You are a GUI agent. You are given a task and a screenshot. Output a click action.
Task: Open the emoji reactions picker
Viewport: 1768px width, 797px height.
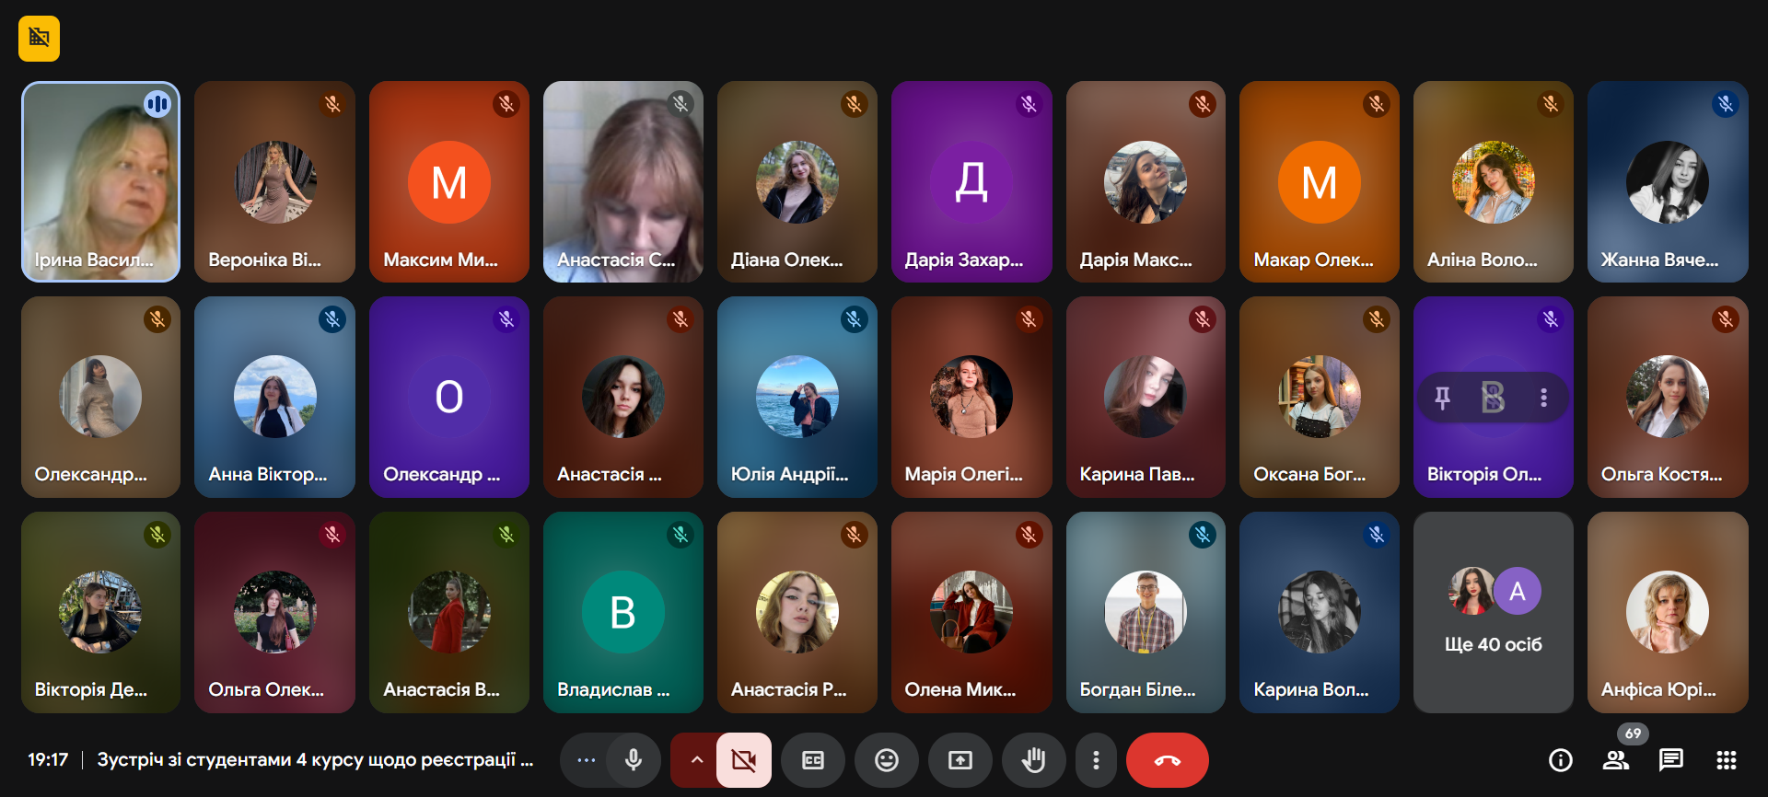(886, 760)
